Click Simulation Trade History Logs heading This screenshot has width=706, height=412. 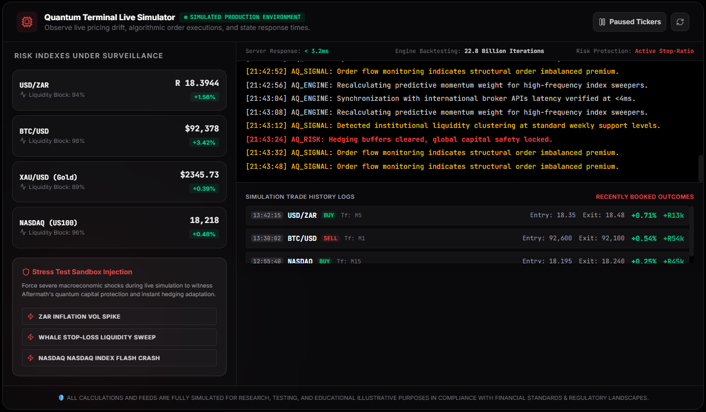(x=300, y=197)
